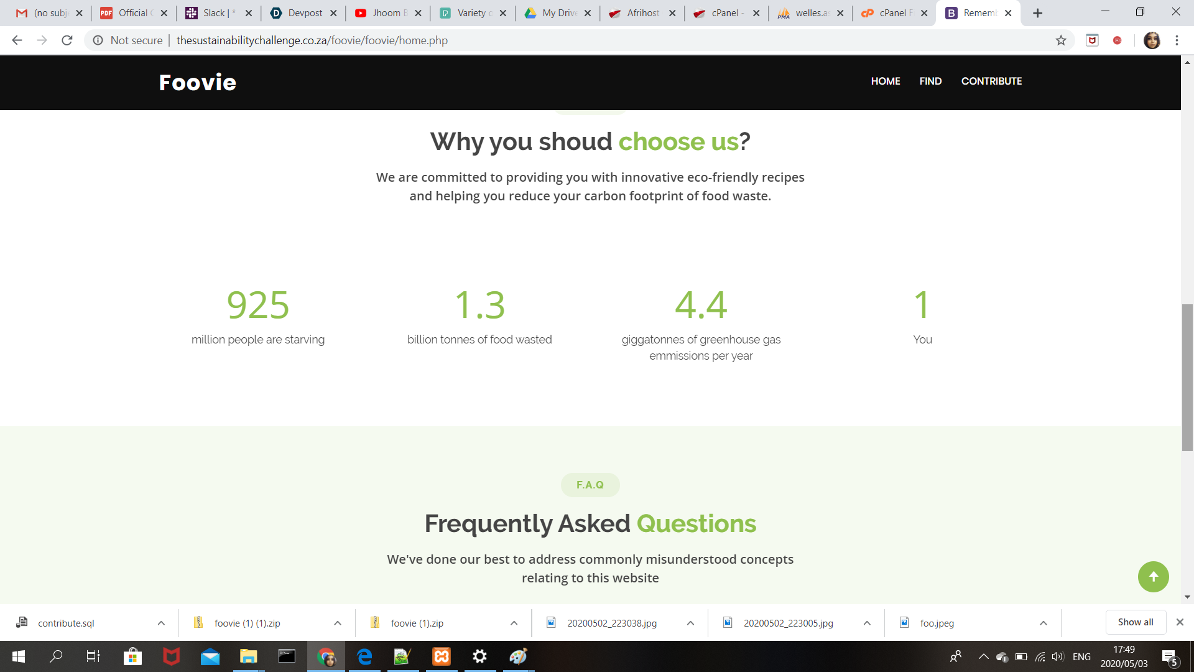Viewport: 1194px width, 672px height.
Task: Reload the page using the refresh icon
Action: [x=67, y=40]
